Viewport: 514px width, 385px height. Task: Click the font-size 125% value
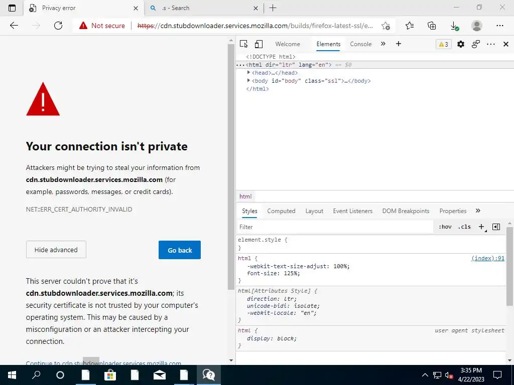(x=292, y=273)
